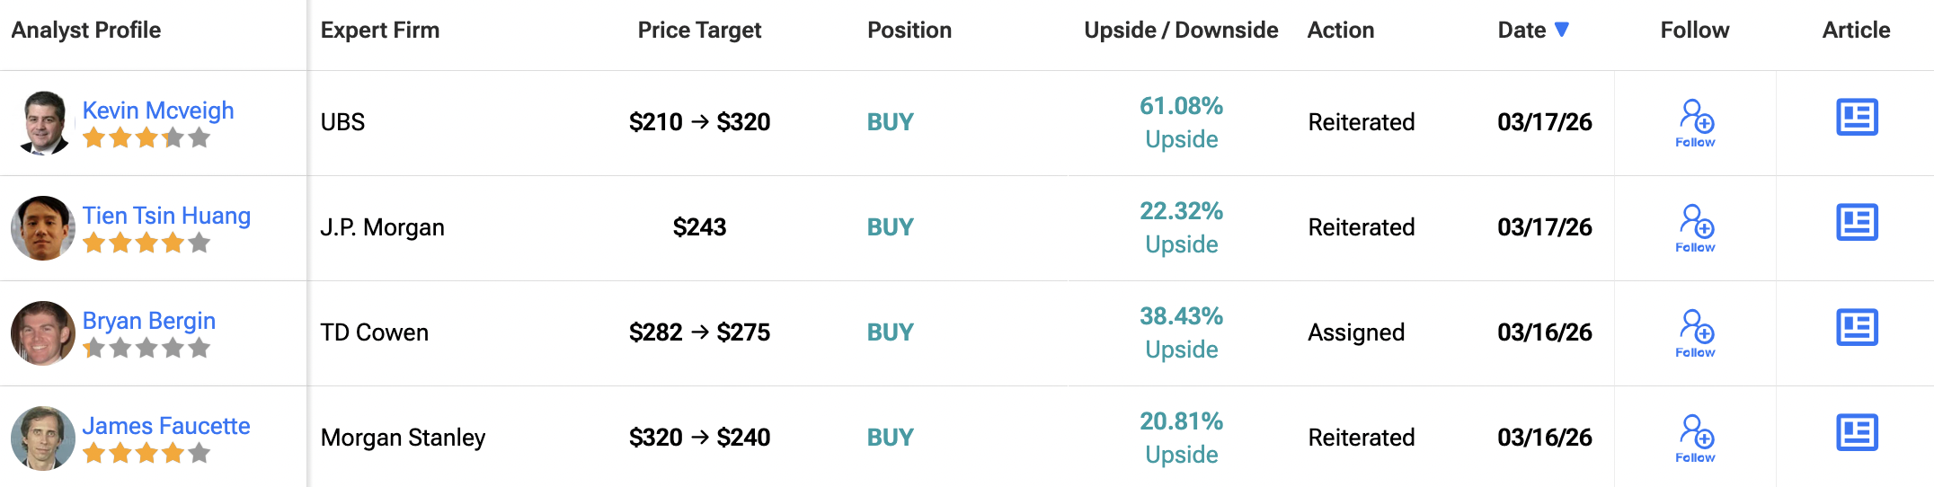The width and height of the screenshot is (1934, 487).
Task: Open the UBS article icon
Action: [x=1857, y=118]
